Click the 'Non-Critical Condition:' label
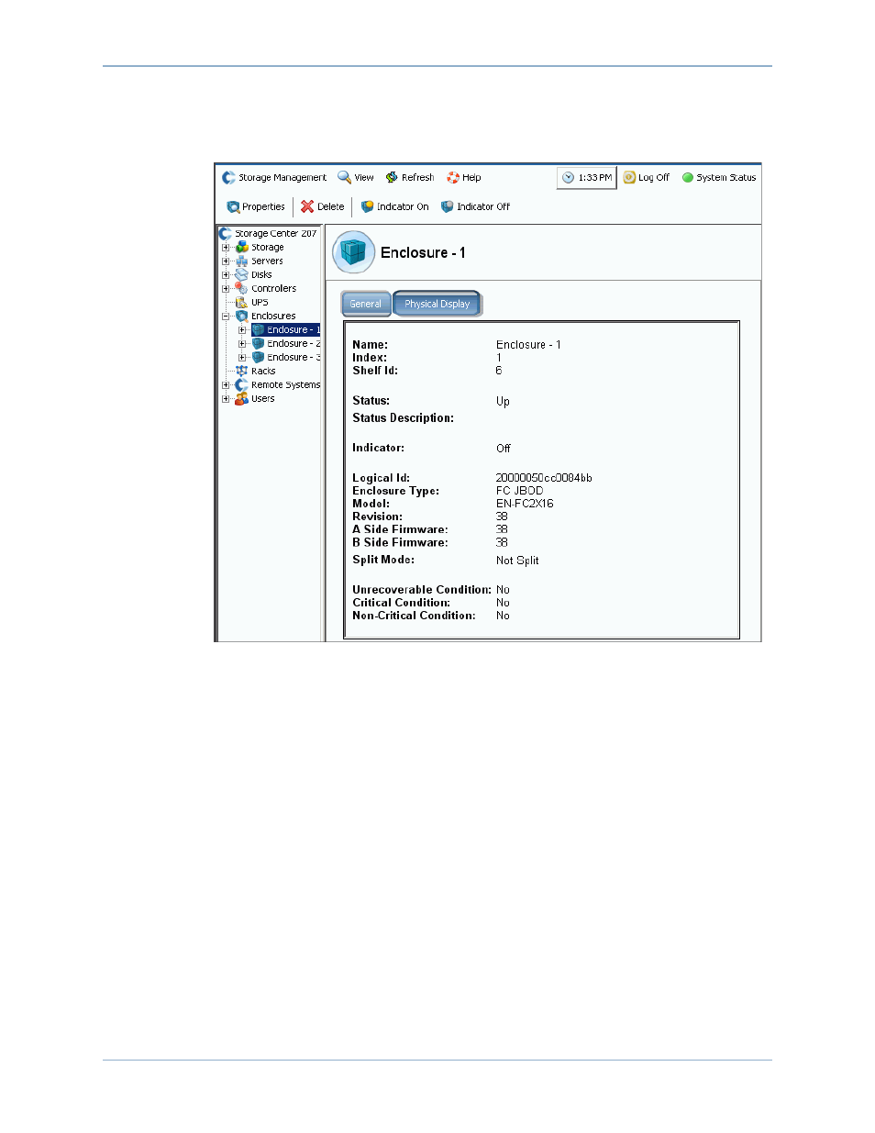The width and height of the screenshot is (875, 1133). click(x=414, y=616)
